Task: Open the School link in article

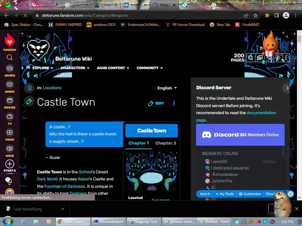Action: (x=85, y=172)
